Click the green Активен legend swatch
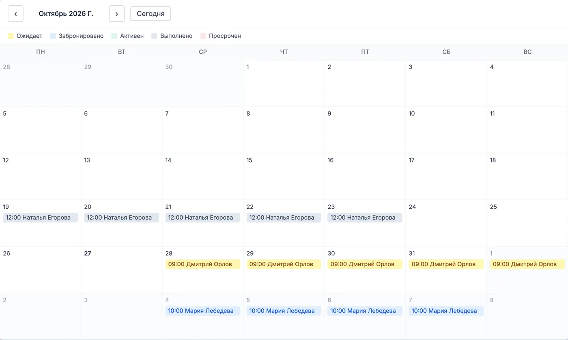 [x=114, y=36]
